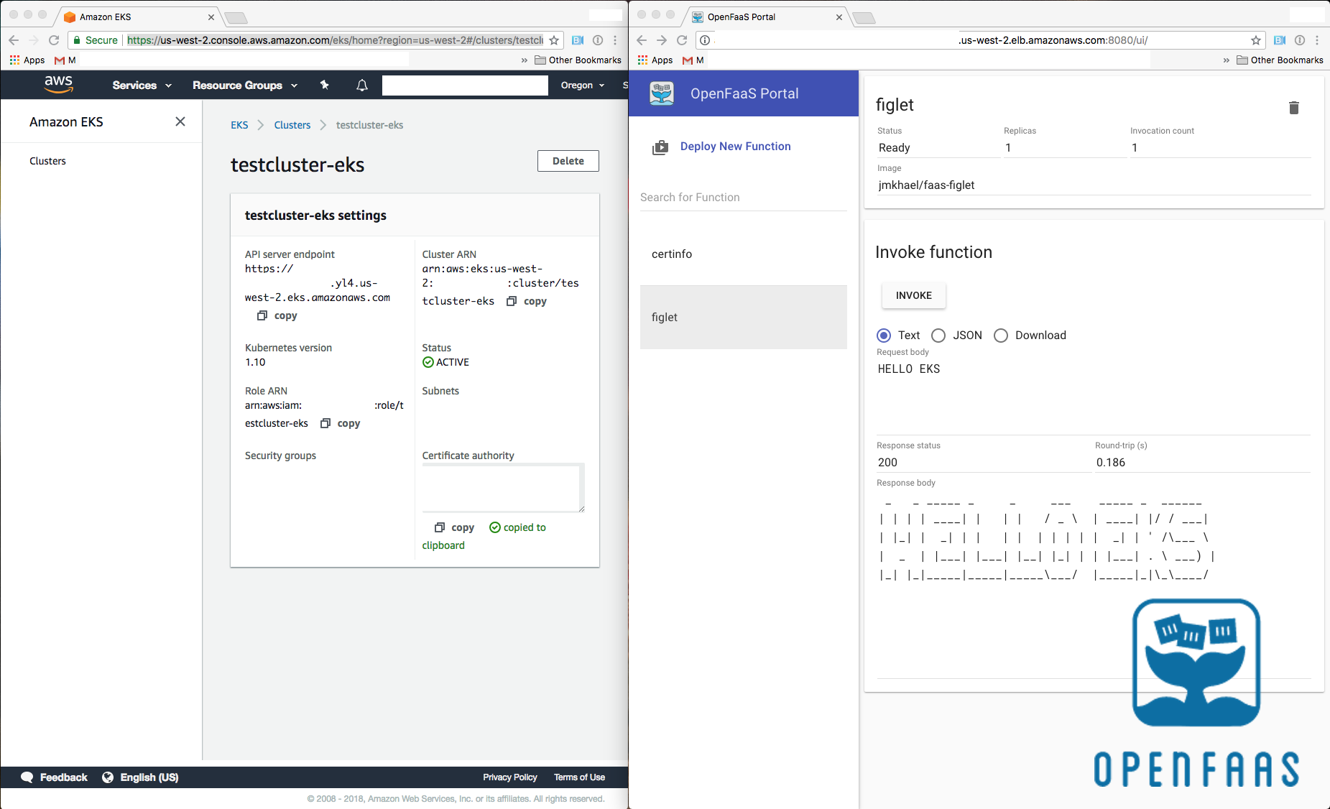Delete the figlet function with trash icon

(1294, 108)
